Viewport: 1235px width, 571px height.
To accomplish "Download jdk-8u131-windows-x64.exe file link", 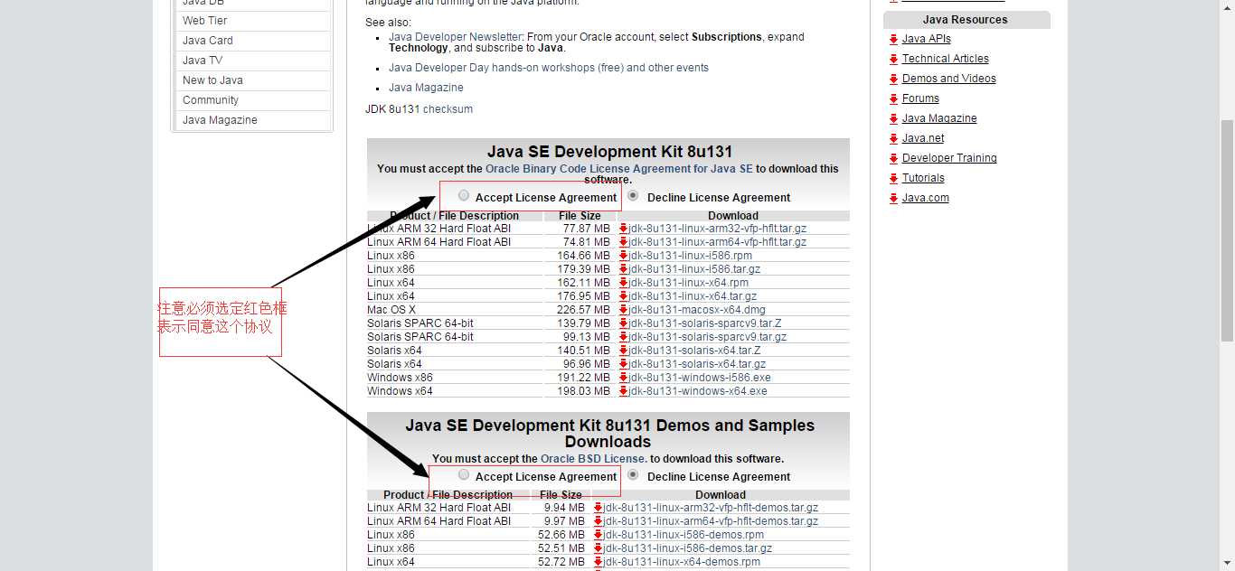I will (x=698, y=391).
